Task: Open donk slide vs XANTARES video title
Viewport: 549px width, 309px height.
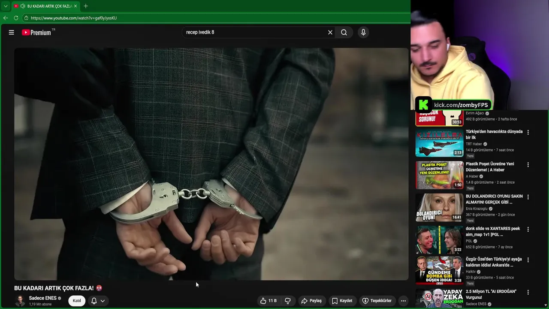Action: (493, 231)
